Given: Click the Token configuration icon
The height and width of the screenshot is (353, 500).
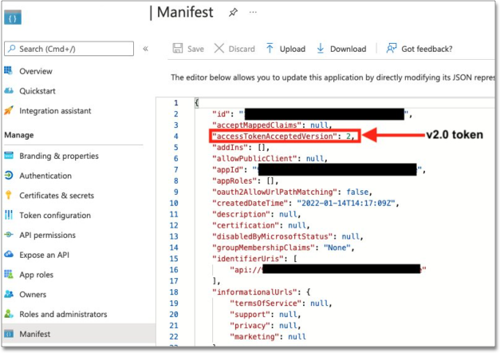Looking at the screenshot, I should click(x=9, y=215).
